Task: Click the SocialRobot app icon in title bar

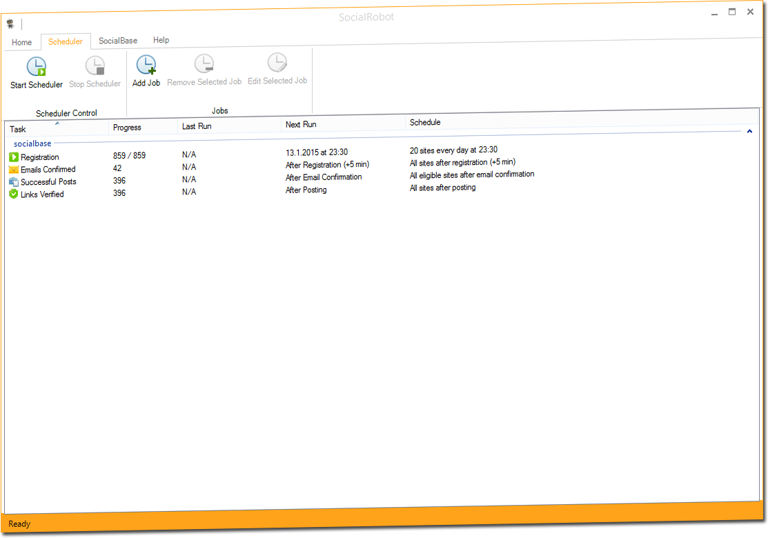Action: pos(10,23)
